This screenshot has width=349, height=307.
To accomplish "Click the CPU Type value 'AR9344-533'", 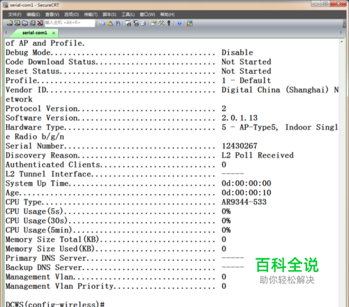I will (244, 202).
